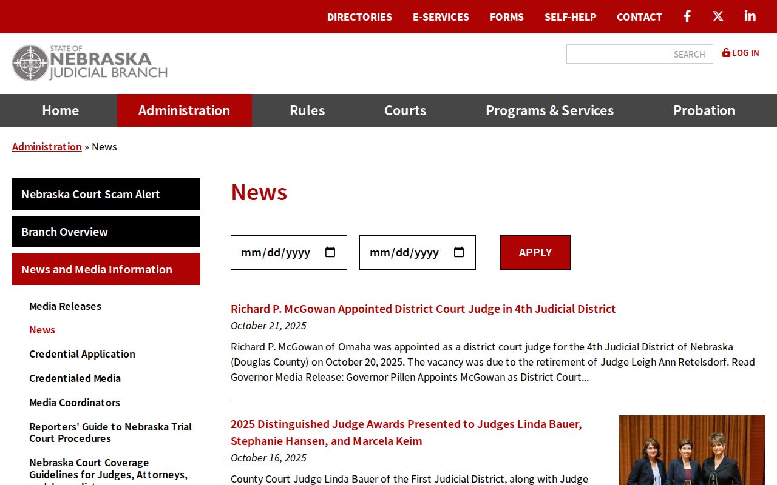Viewport: 777px width, 485px height.
Task: Open Richard P. McGowan Appointed article
Action: point(423,309)
